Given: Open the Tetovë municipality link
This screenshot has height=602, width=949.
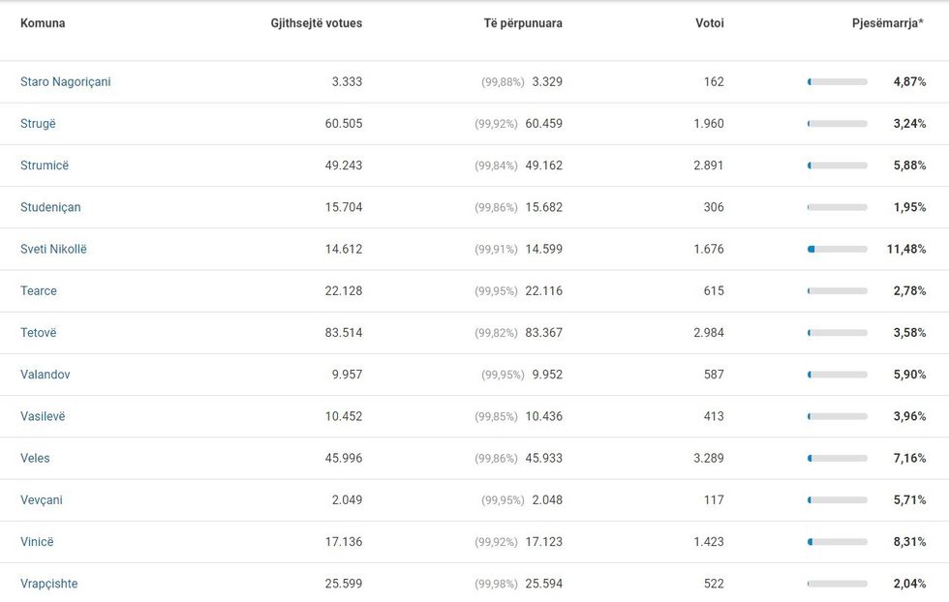Looking at the screenshot, I should [39, 333].
